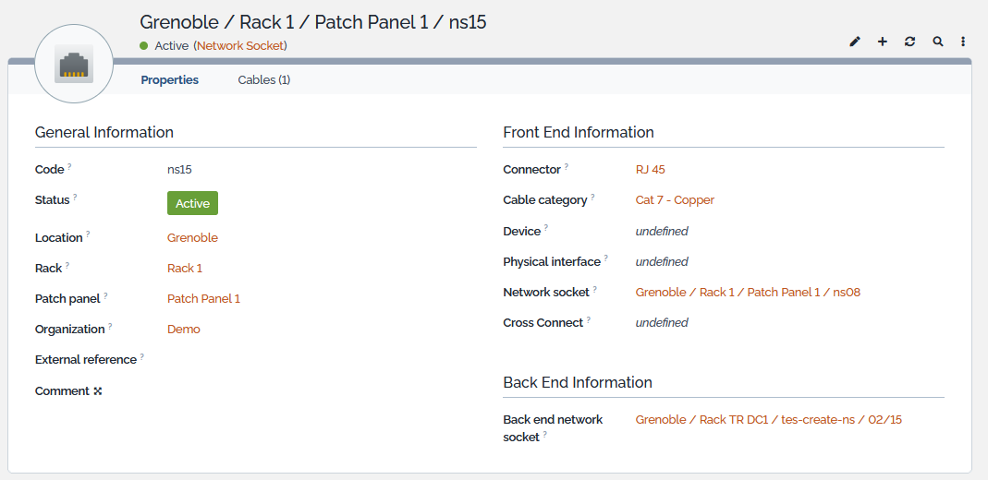Click the plus icon to create new
Screen dimensions: 988x480
click(x=883, y=42)
